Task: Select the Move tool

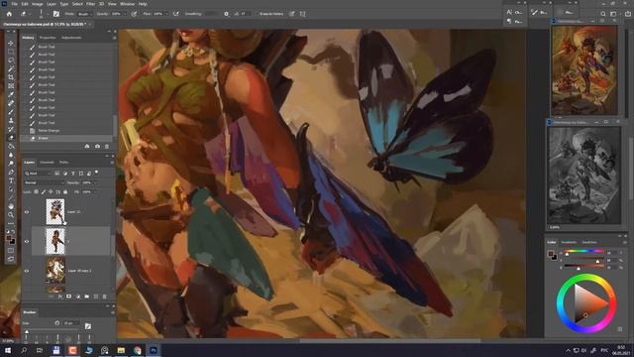Action: pyautogui.click(x=11, y=43)
